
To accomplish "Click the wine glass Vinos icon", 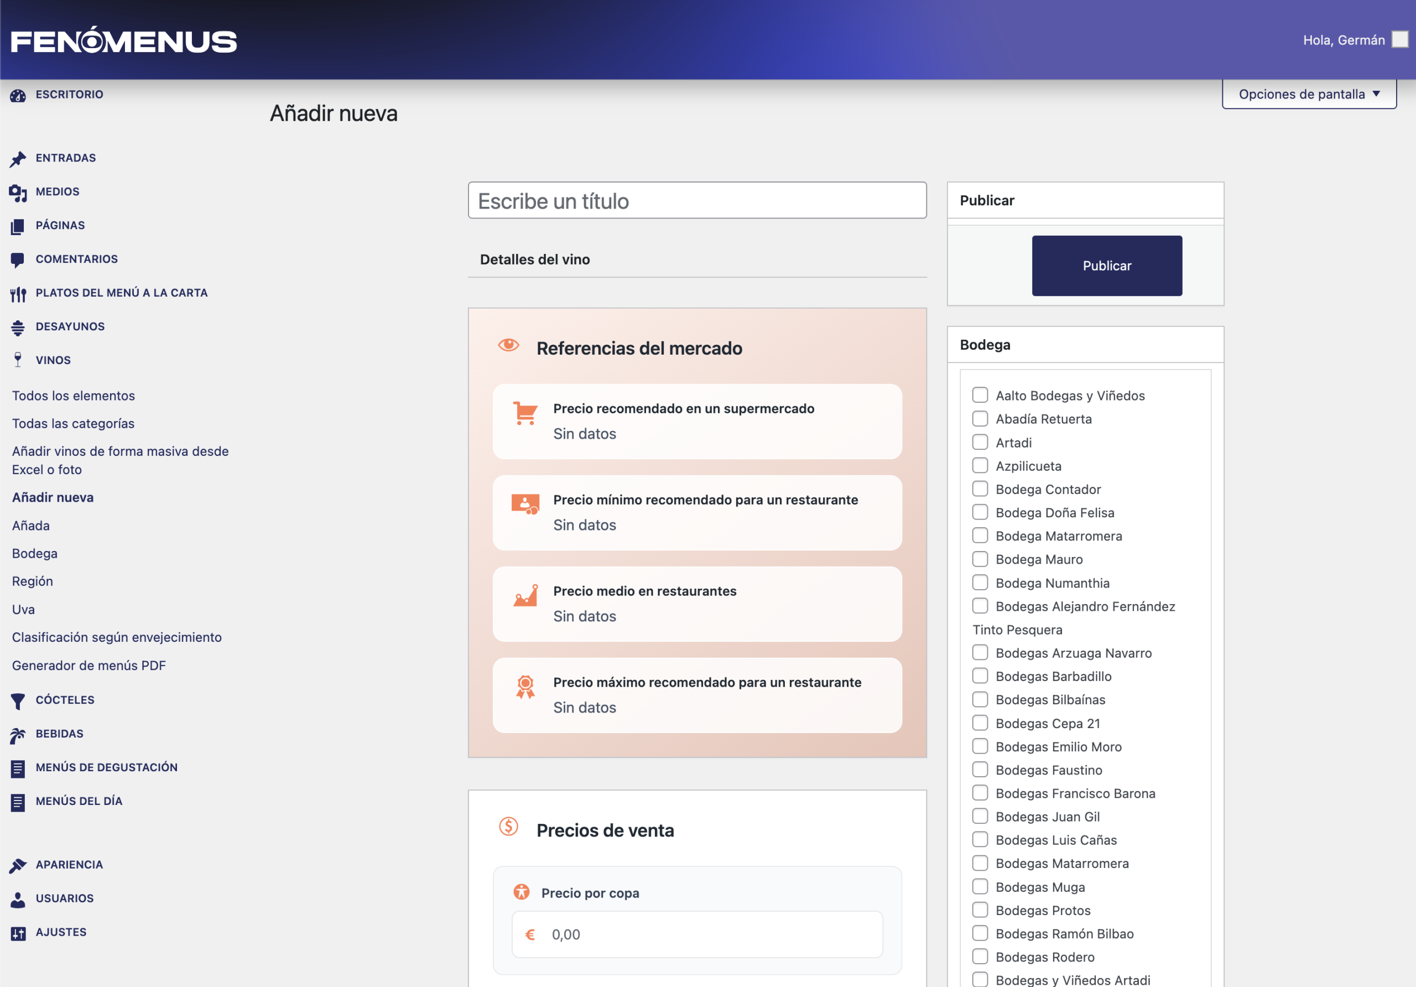I will [18, 360].
